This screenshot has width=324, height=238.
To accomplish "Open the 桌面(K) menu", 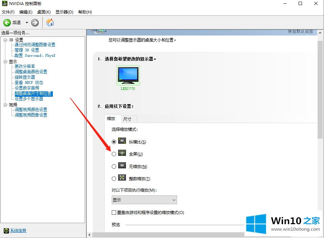I will (x=44, y=12).
